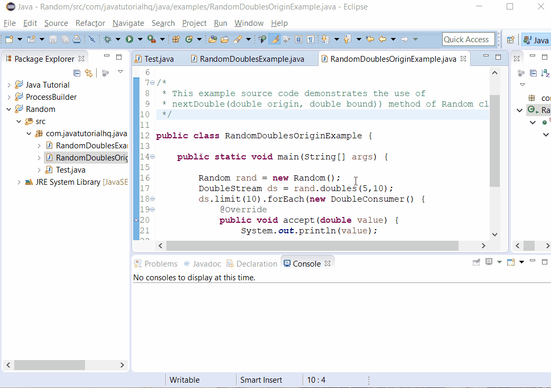Close the Console view tab
The height and width of the screenshot is (388, 551).
point(328,263)
